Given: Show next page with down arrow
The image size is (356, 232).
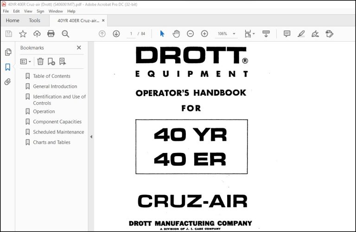Looking at the screenshot, I should (116, 34).
